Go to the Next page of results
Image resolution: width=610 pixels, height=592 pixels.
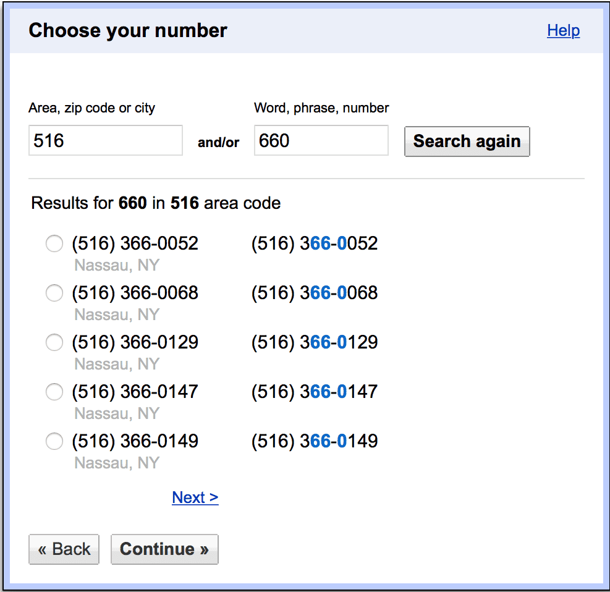(195, 497)
